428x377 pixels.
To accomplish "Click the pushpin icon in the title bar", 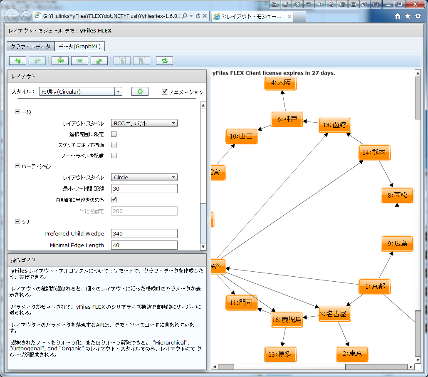I will tap(319, 4).
